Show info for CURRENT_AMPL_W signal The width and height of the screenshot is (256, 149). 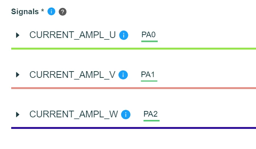pyautogui.click(x=126, y=114)
